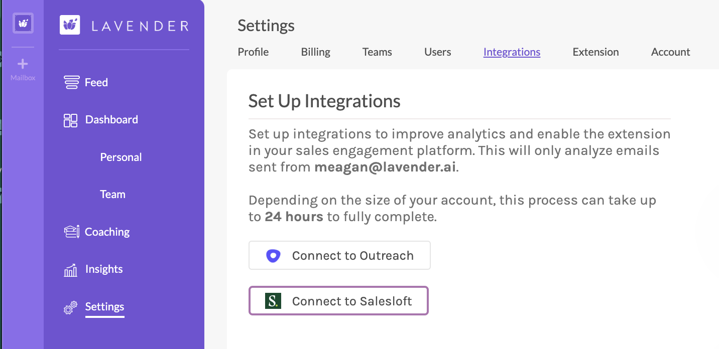Open Settings in the sidebar
This screenshot has height=349, width=719.
click(x=104, y=306)
